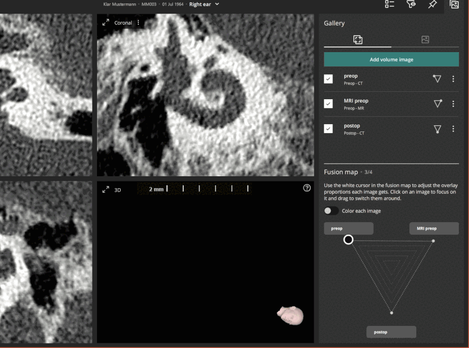469x348 pixels.
Task: Open the Right ear dropdown
Action: tap(204, 4)
